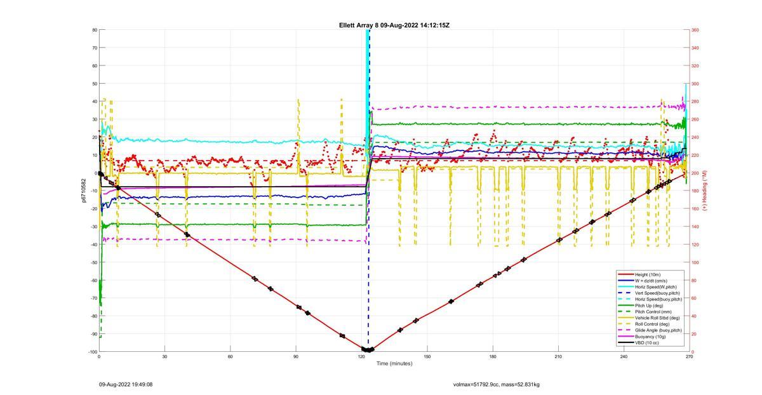
Task: Click the plot title 'Ellett Array 8 09-Aug-2022 14:12:15Z'
Action: (394, 25)
